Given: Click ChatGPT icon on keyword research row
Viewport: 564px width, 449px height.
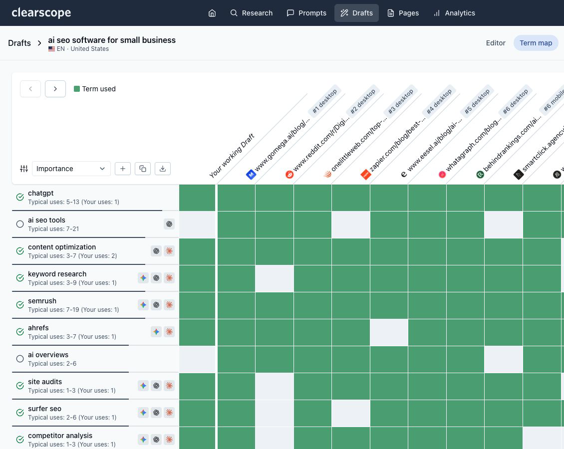Looking at the screenshot, I should (156, 278).
